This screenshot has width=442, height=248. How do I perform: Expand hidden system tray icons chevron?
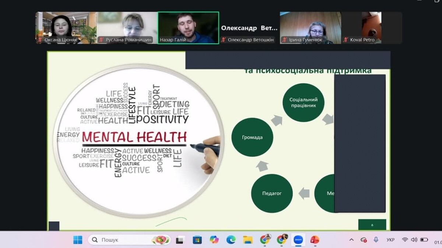pos(351,240)
